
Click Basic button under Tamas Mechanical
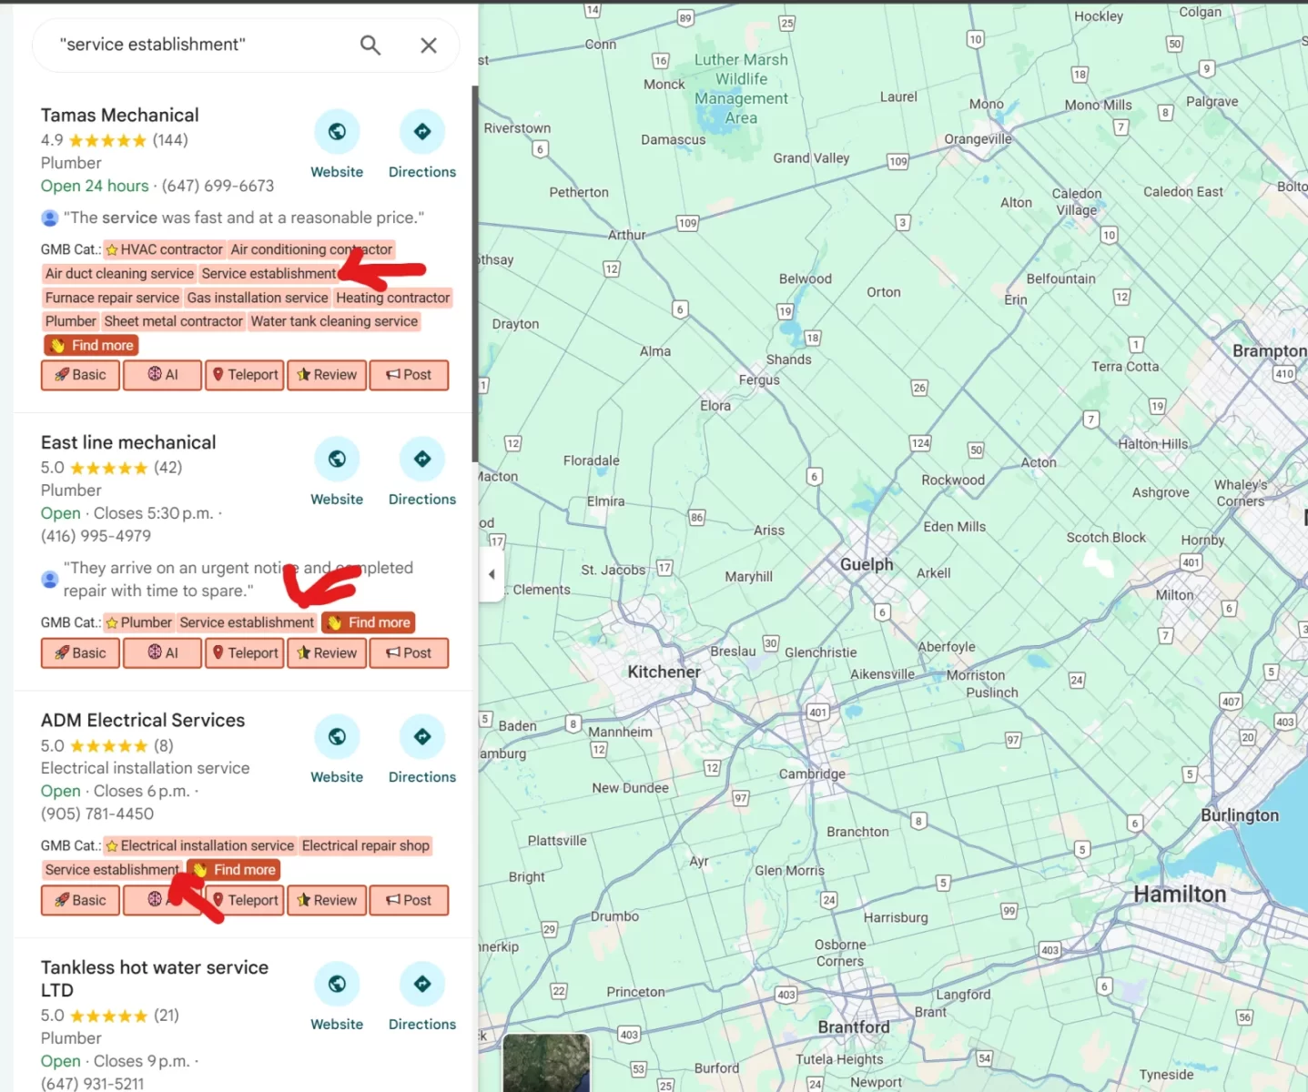(80, 375)
